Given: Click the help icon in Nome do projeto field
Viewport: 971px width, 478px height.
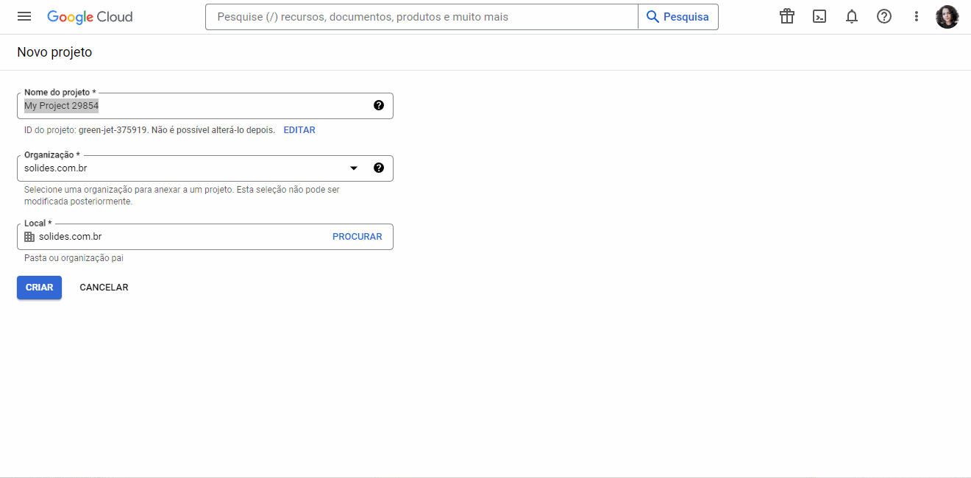Looking at the screenshot, I should [x=379, y=105].
